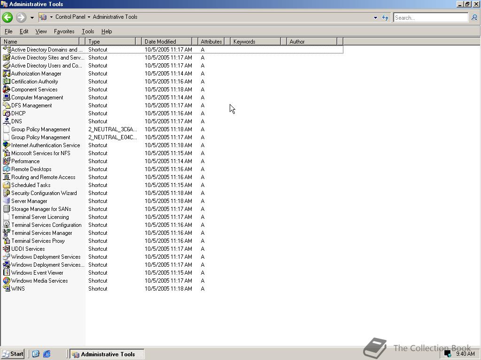Viewport: 481px width, 360px height.
Task: Select the Routing and Remote Access icon
Action: coord(7,177)
